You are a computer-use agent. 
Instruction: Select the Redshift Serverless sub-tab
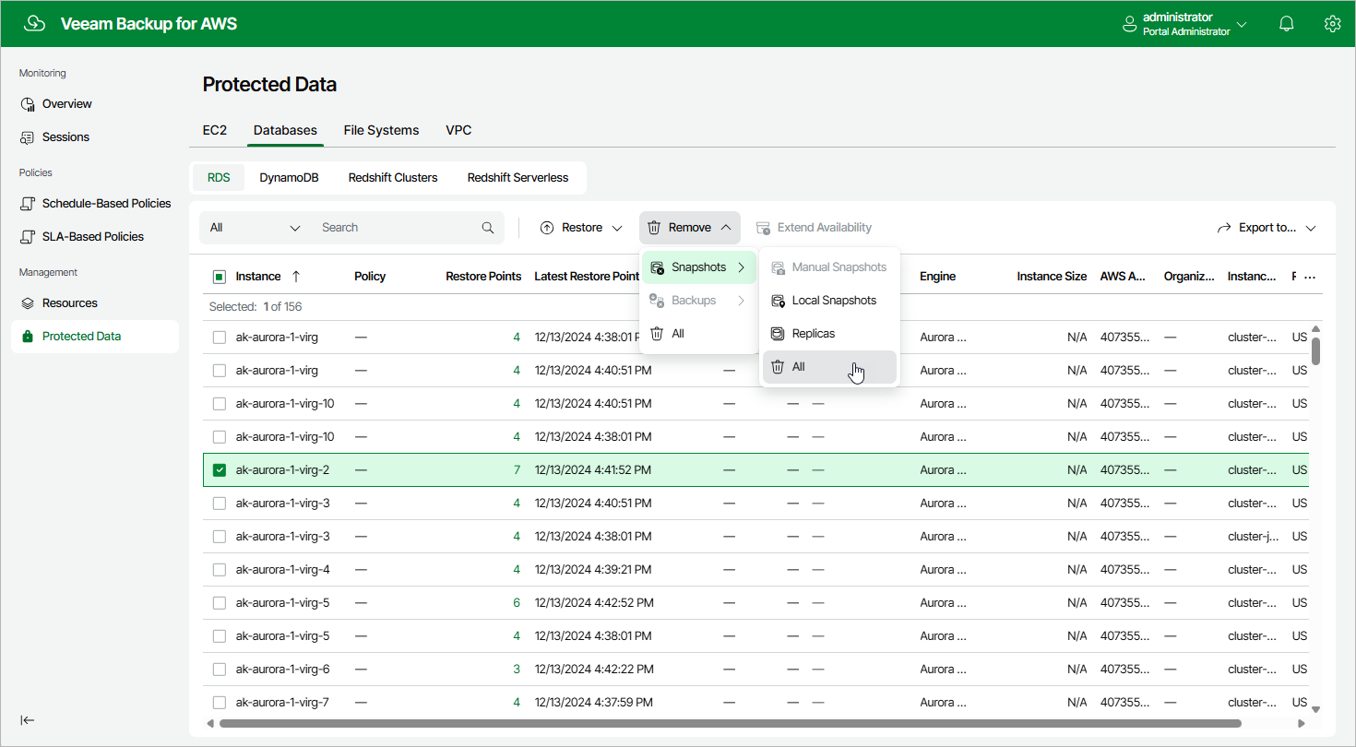(x=517, y=178)
